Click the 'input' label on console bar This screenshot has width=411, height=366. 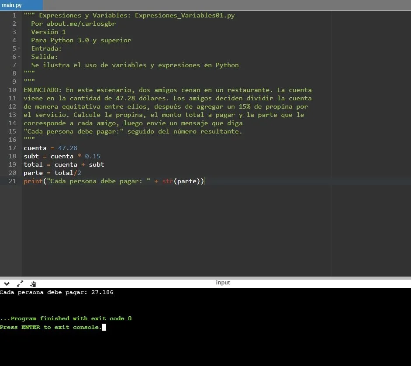click(223, 283)
